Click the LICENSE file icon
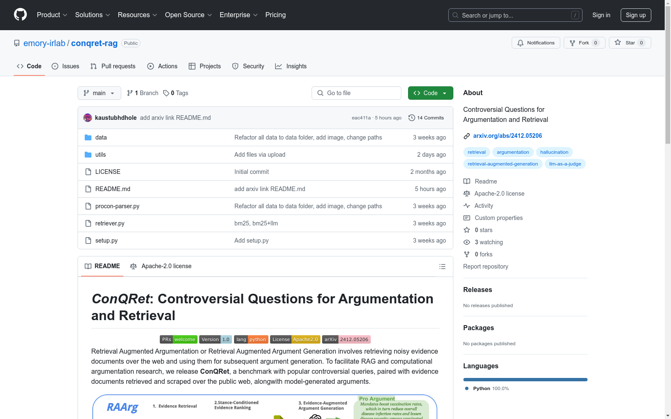The image size is (671, 419). coord(88,172)
